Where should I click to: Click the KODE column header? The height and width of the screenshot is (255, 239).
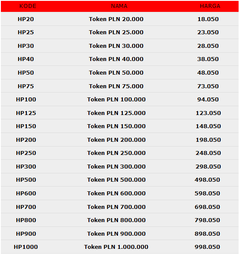point(28,6)
